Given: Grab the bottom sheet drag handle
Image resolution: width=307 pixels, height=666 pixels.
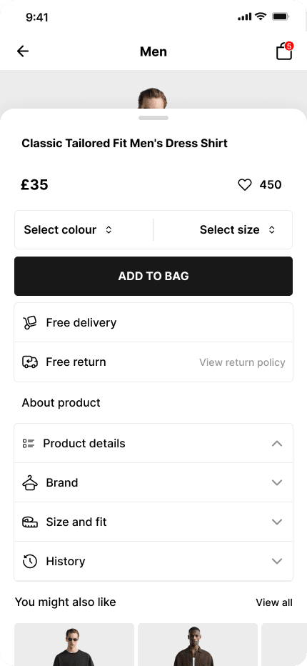Looking at the screenshot, I should click(x=153, y=118).
